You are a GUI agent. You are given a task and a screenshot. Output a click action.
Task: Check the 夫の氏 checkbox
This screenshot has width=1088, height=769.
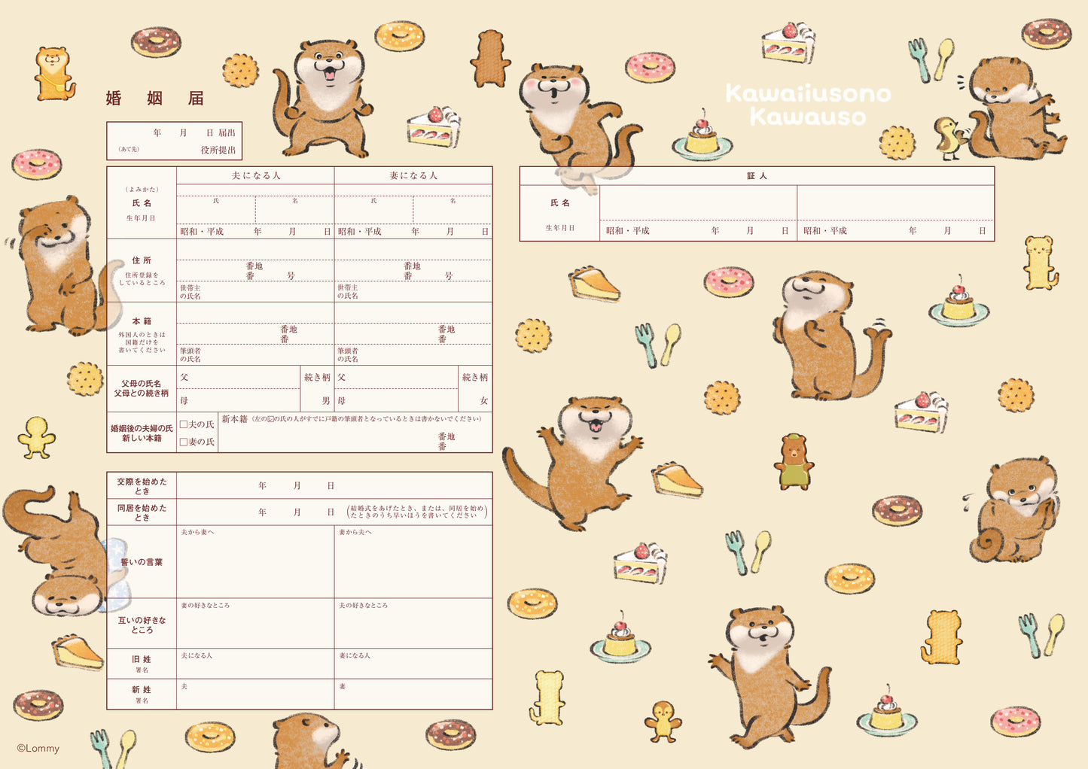pos(184,424)
